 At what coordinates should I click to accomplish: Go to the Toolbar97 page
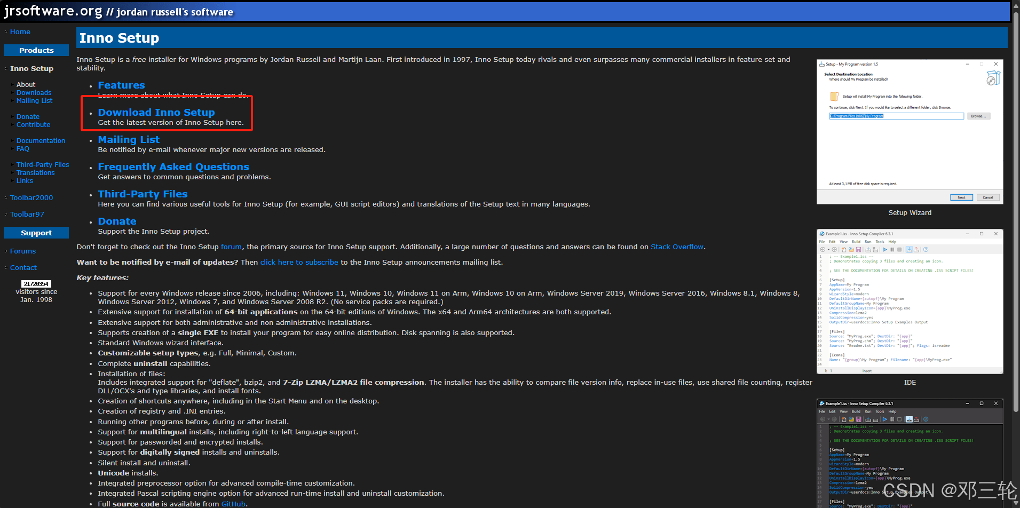(27, 215)
